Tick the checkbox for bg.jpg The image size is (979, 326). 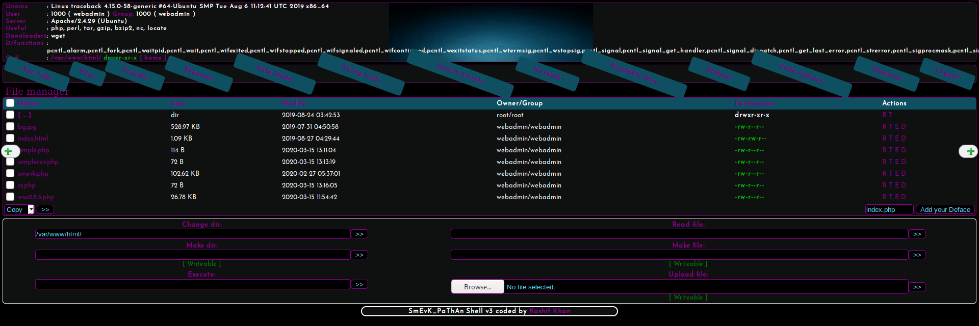[x=10, y=127]
